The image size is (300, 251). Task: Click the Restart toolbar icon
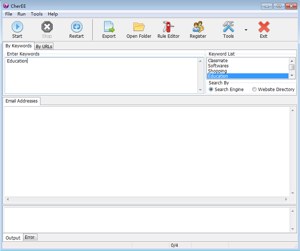(76, 27)
